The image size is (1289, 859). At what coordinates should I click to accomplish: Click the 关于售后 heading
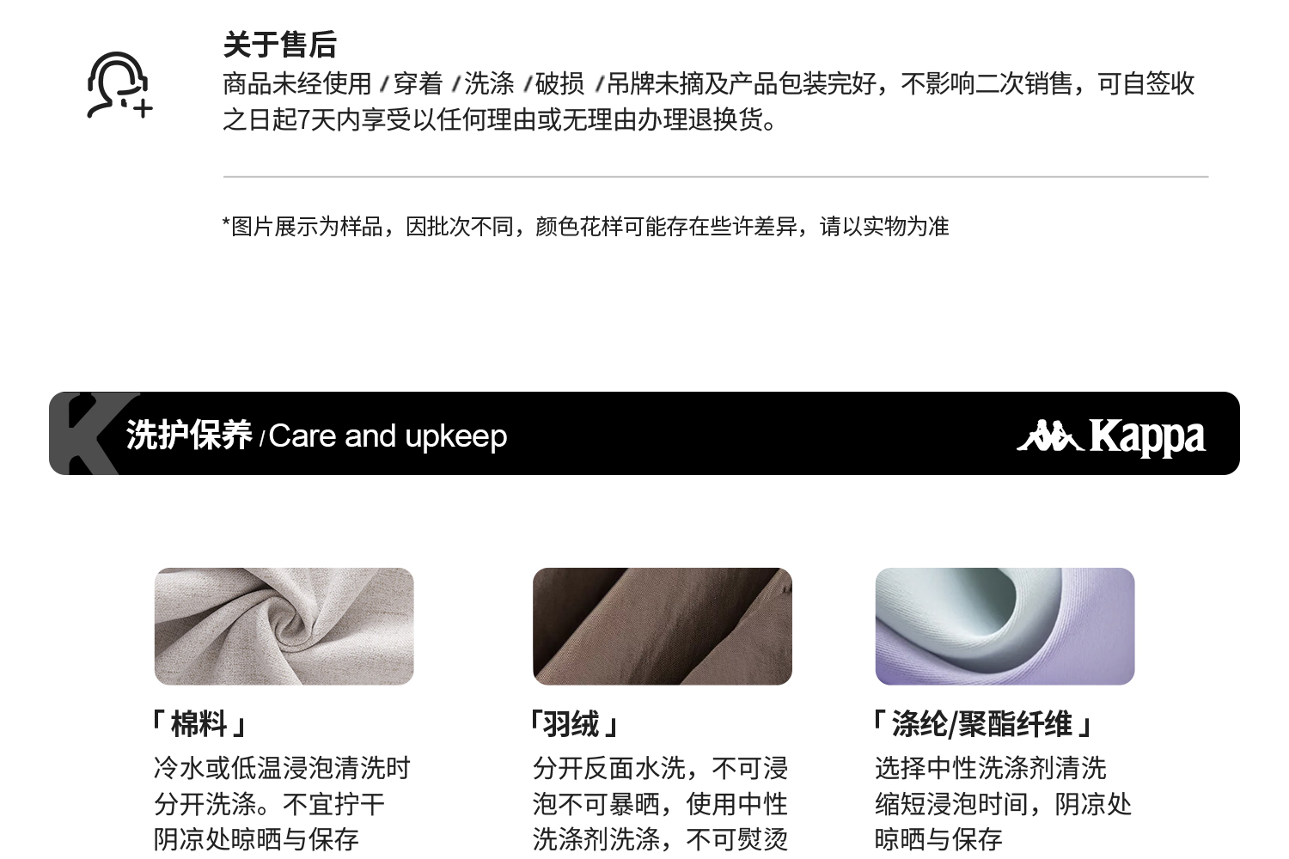(279, 45)
